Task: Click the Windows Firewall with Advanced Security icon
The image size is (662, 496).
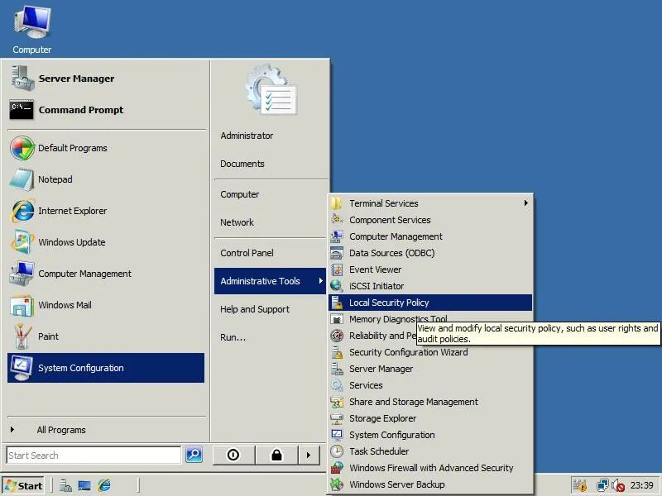Action: (x=337, y=468)
